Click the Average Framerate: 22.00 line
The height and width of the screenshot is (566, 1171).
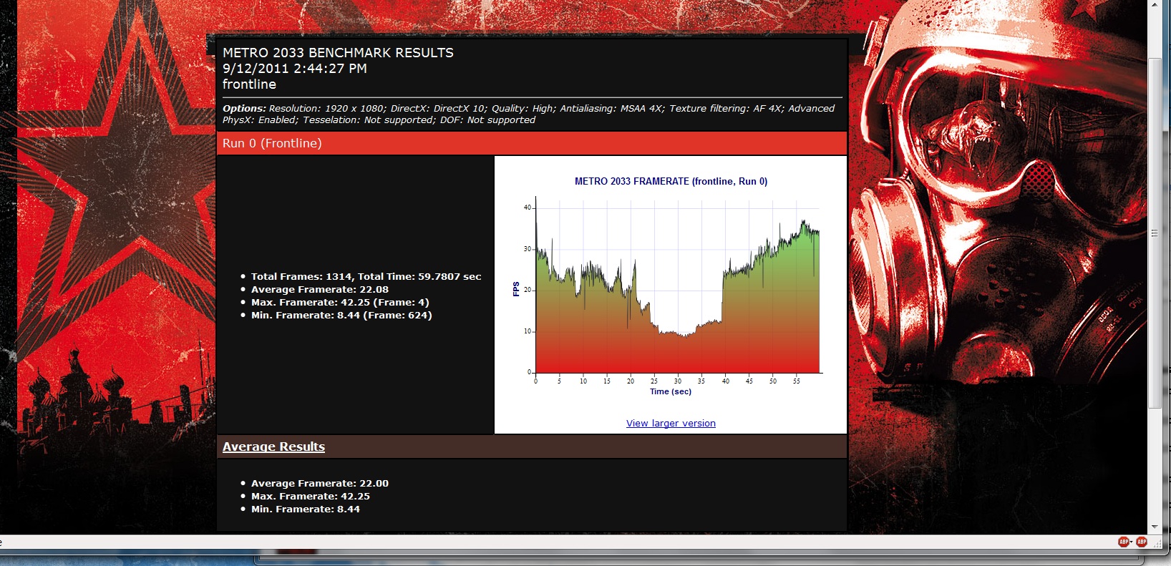[x=320, y=483]
